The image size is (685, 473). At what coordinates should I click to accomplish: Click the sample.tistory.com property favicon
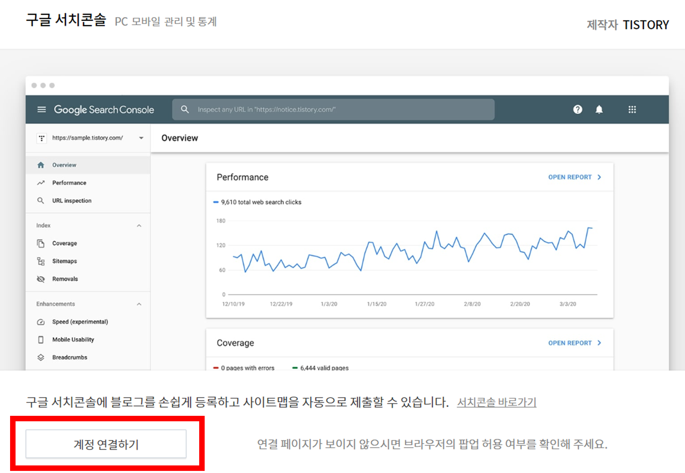(x=42, y=138)
